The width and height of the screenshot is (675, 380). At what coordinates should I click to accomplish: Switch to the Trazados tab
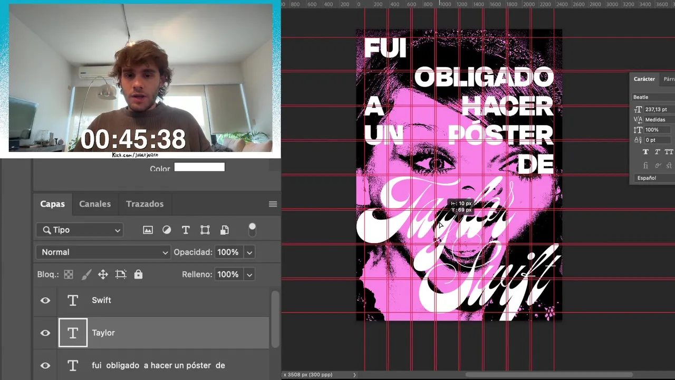144,204
